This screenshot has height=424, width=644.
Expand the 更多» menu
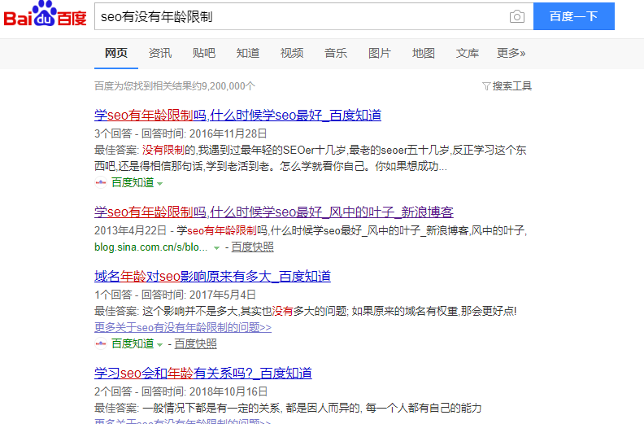(511, 53)
